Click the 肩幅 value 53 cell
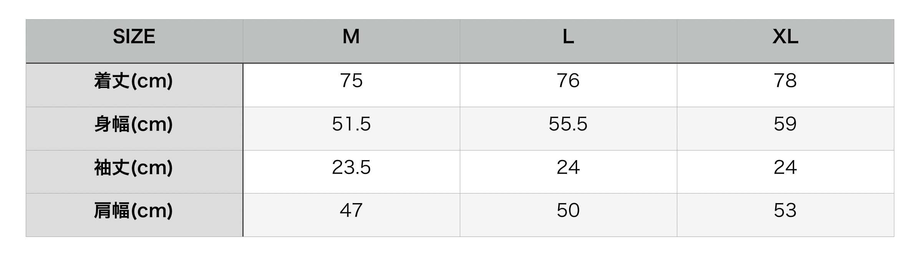The width and height of the screenshot is (912, 263). [x=785, y=211]
